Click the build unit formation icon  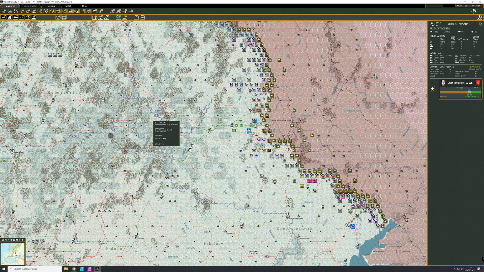coord(58,17)
